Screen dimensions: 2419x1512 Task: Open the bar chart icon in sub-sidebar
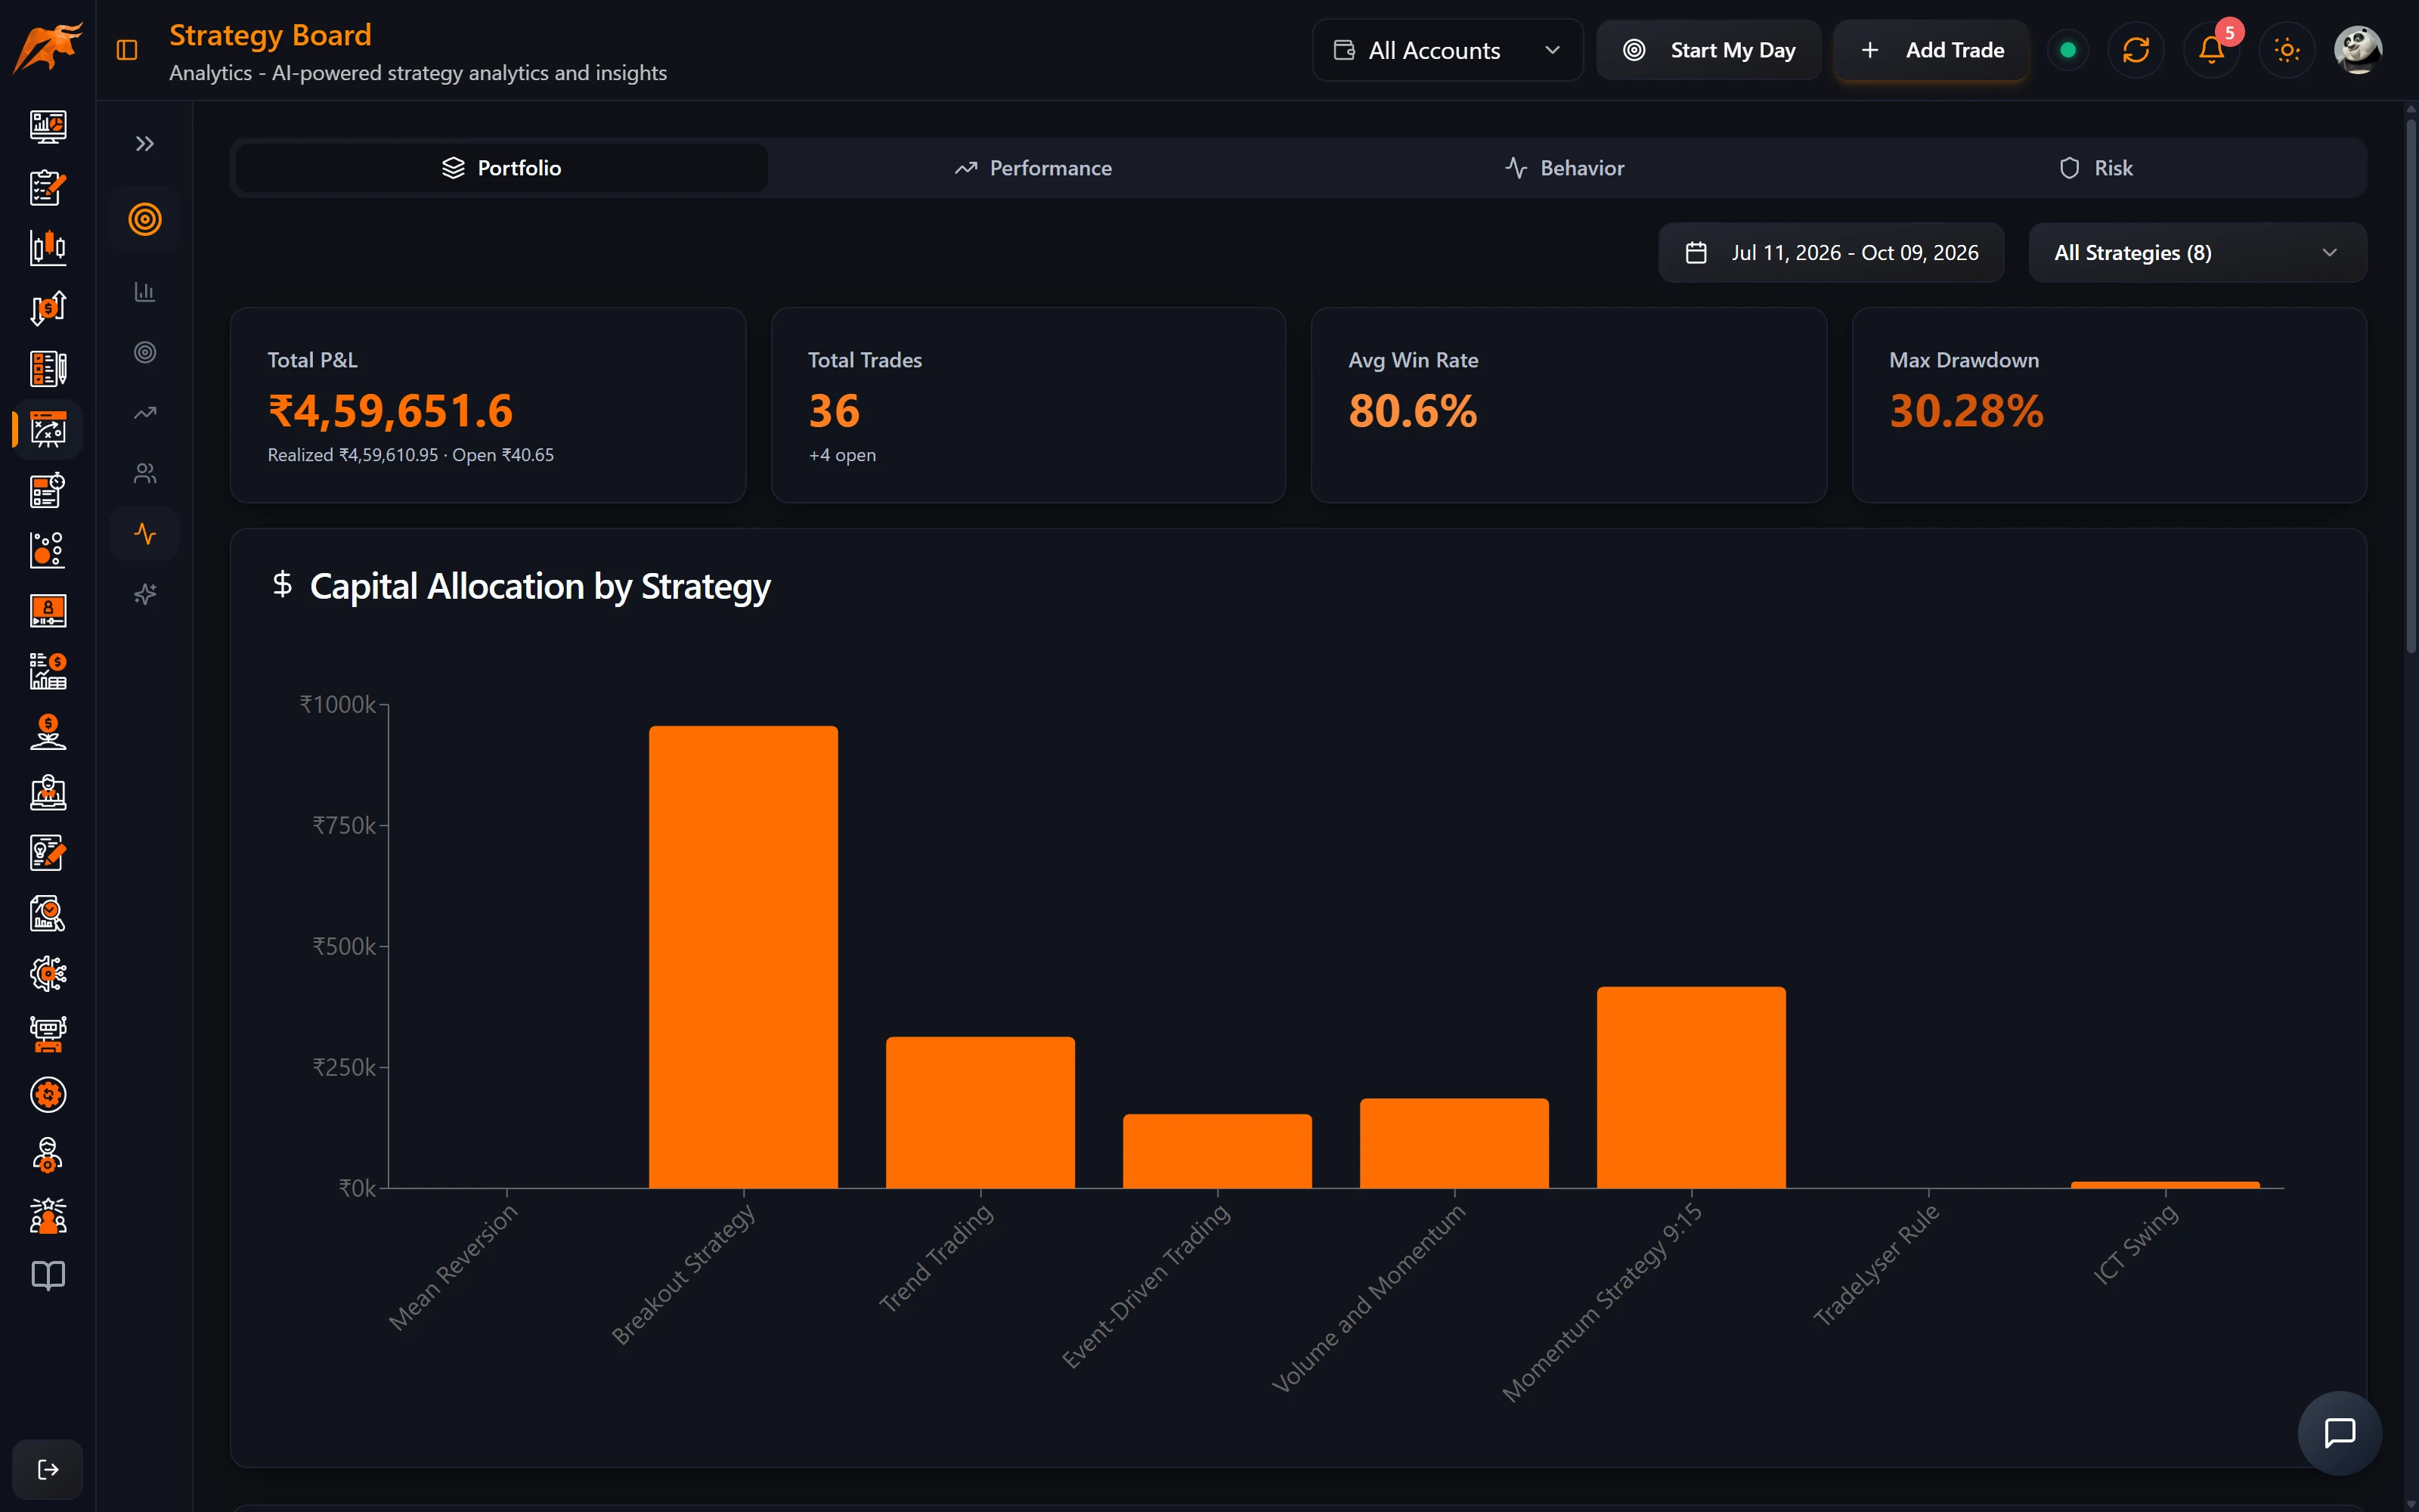point(145,292)
